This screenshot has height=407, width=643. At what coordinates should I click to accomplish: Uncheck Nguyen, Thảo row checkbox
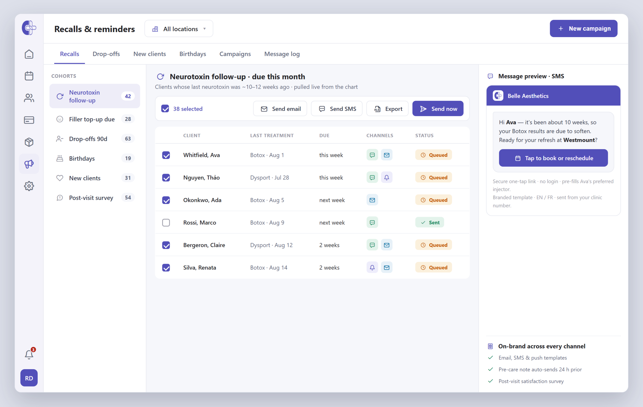166,177
